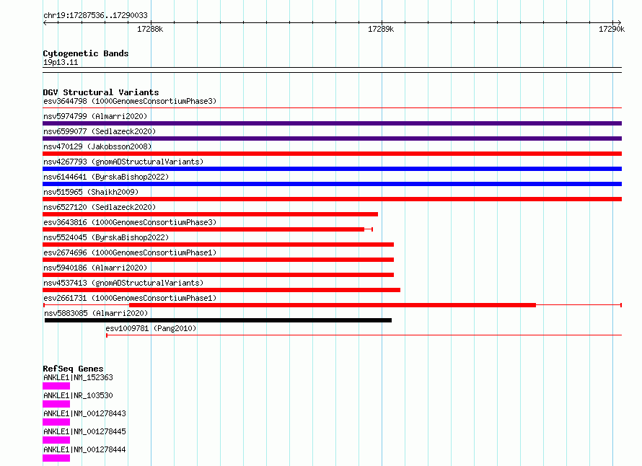Click the 17289k ruler tick label
This screenshot has width=642, height=466.
coord(381,29)
